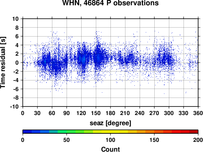Image resolution: width=203 pixels, height=152 pixels.
Task: Select the dark blue end of colorbar
Action: 27,132
